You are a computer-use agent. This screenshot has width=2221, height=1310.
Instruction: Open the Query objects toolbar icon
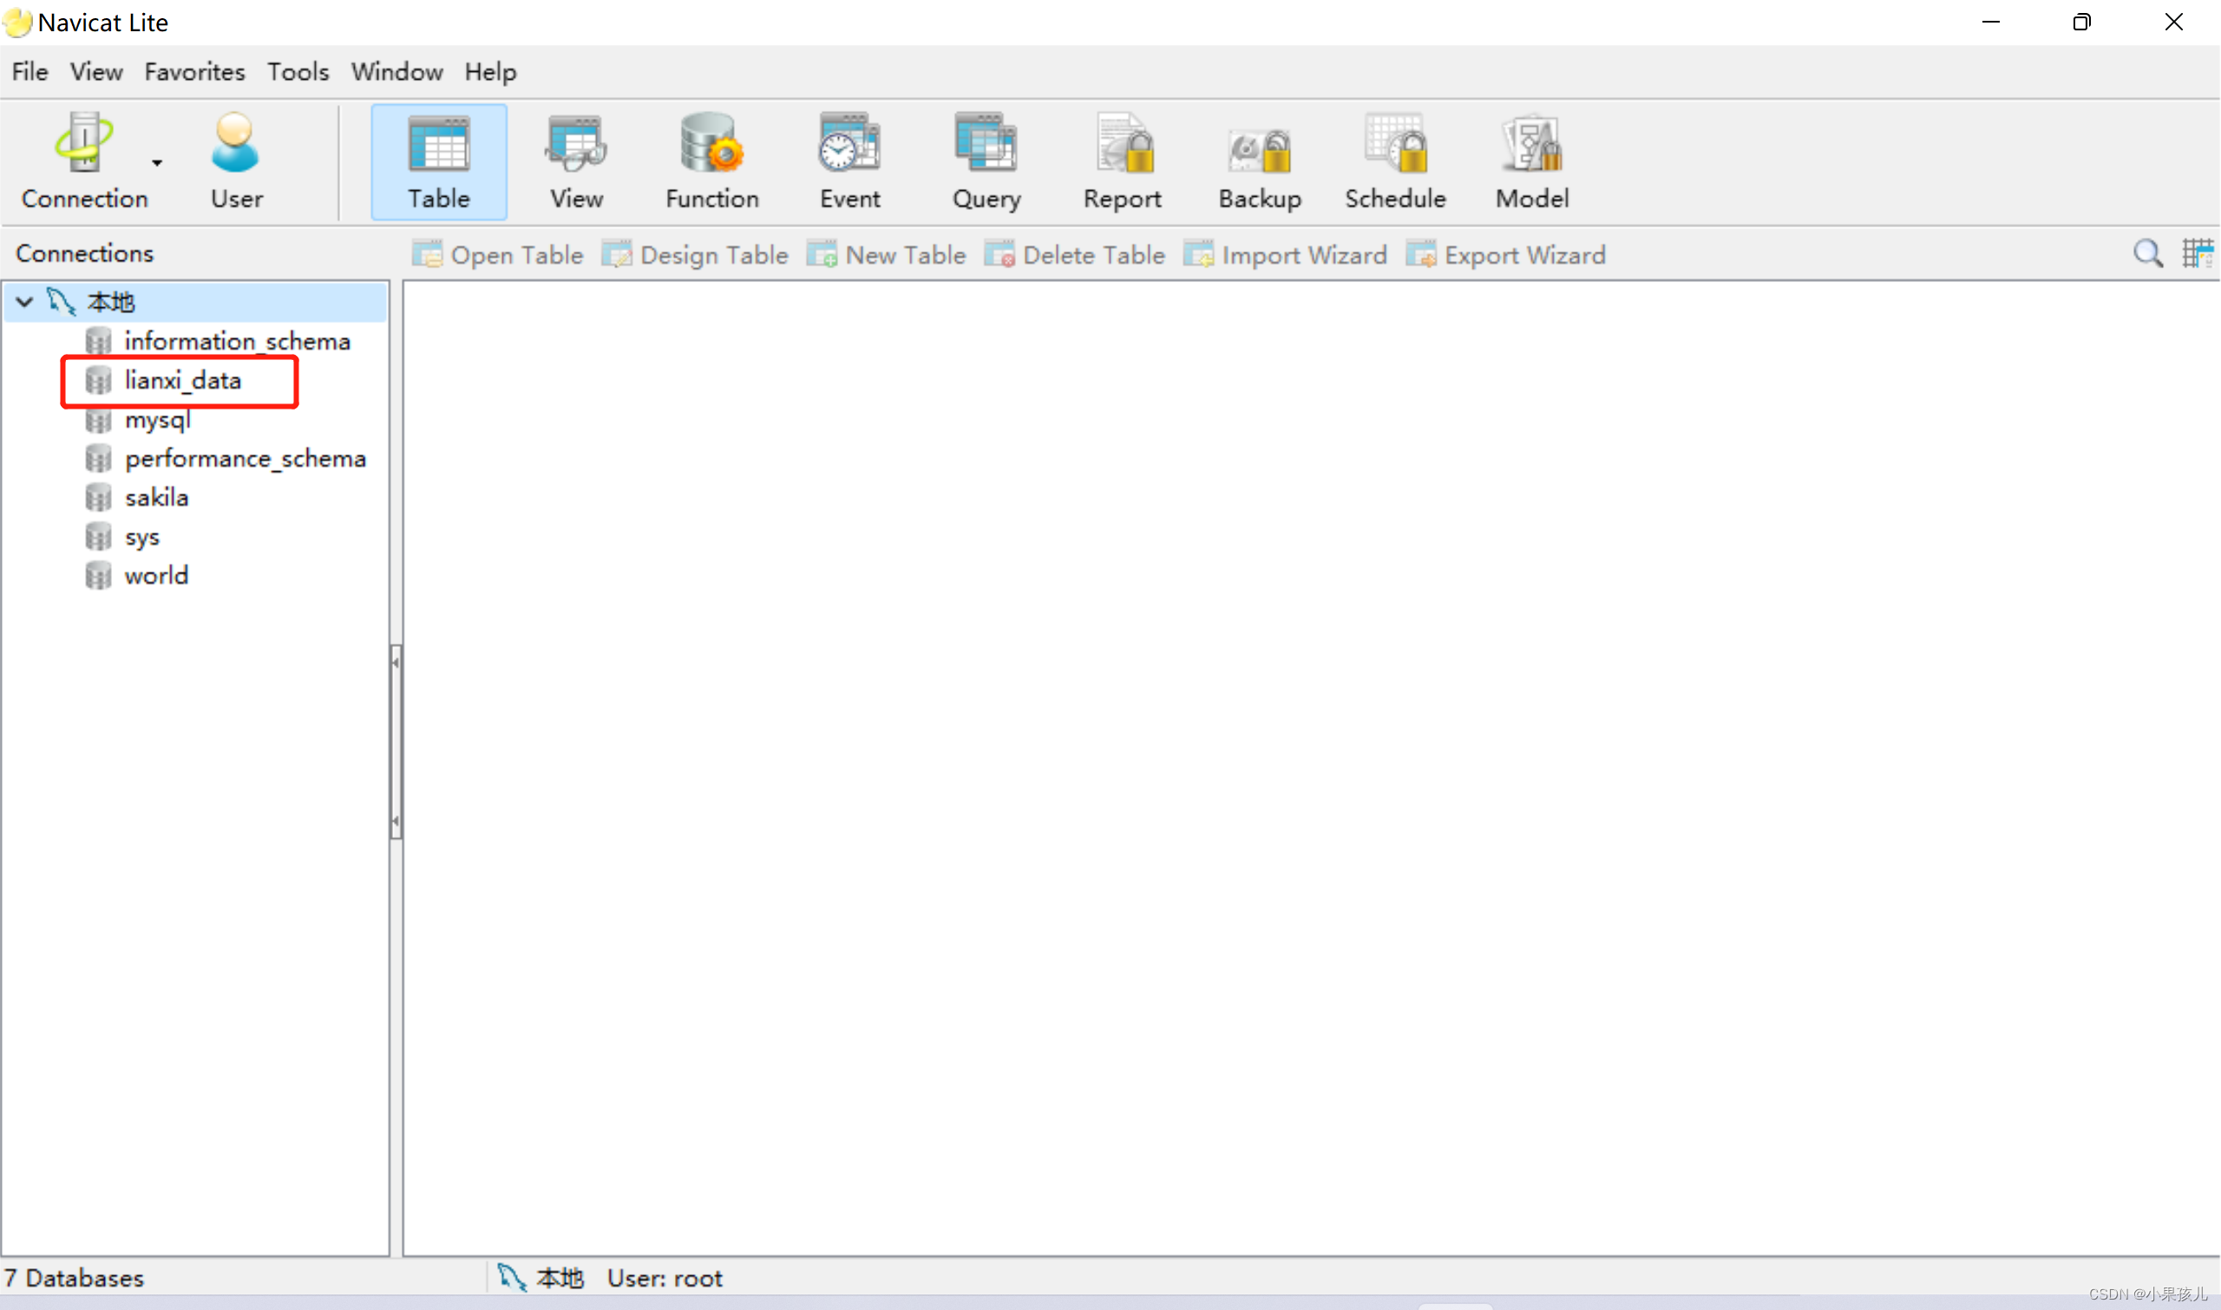point(986,161)
